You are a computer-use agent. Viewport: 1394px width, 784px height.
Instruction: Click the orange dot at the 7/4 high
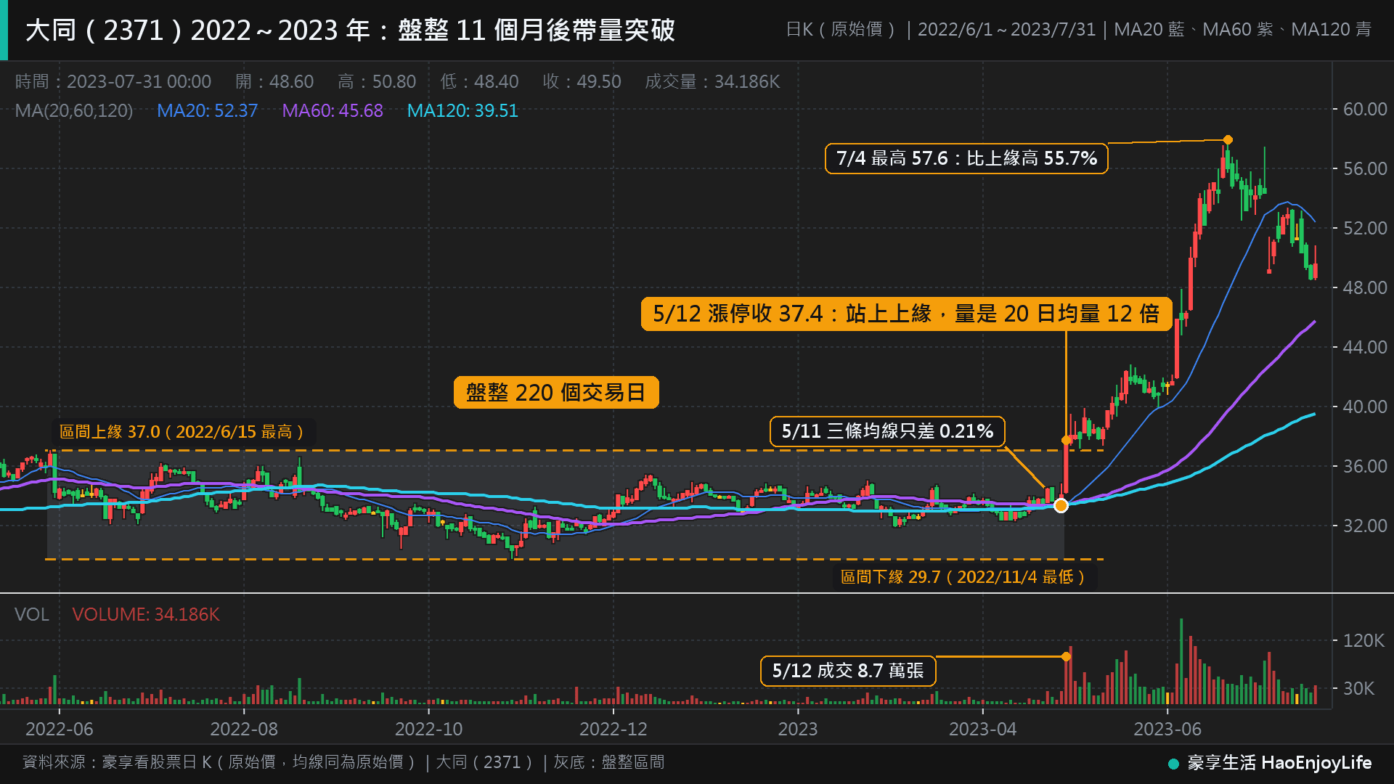point(1228,140)
